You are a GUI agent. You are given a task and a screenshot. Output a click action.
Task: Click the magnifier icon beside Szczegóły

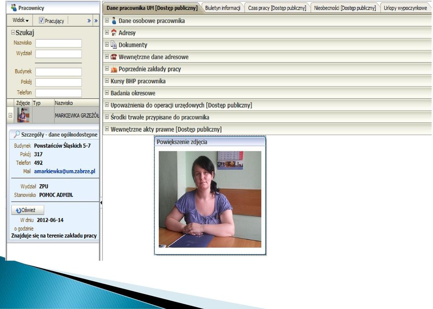[x=17, y=134]
